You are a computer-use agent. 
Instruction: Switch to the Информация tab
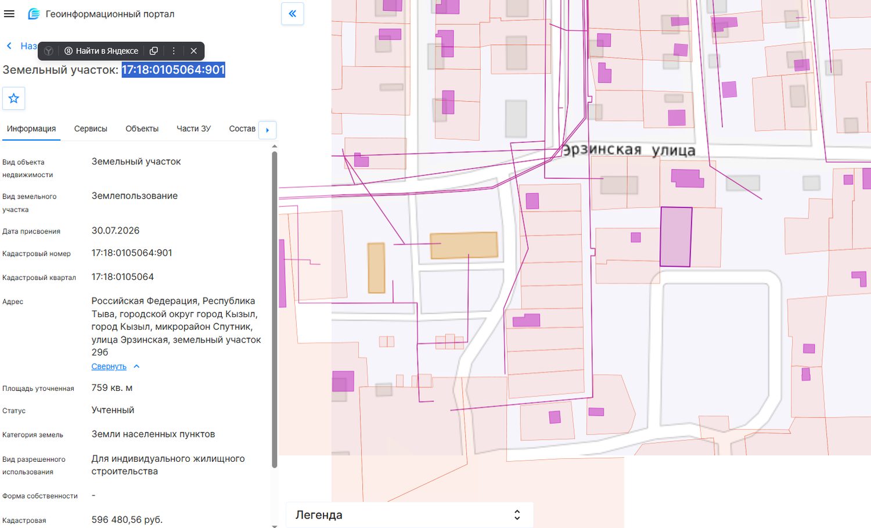[x=31, y=129]
